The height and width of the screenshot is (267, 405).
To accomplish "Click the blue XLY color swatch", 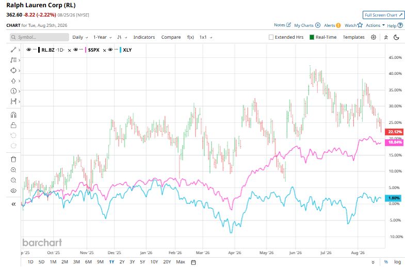I will 121,50.
